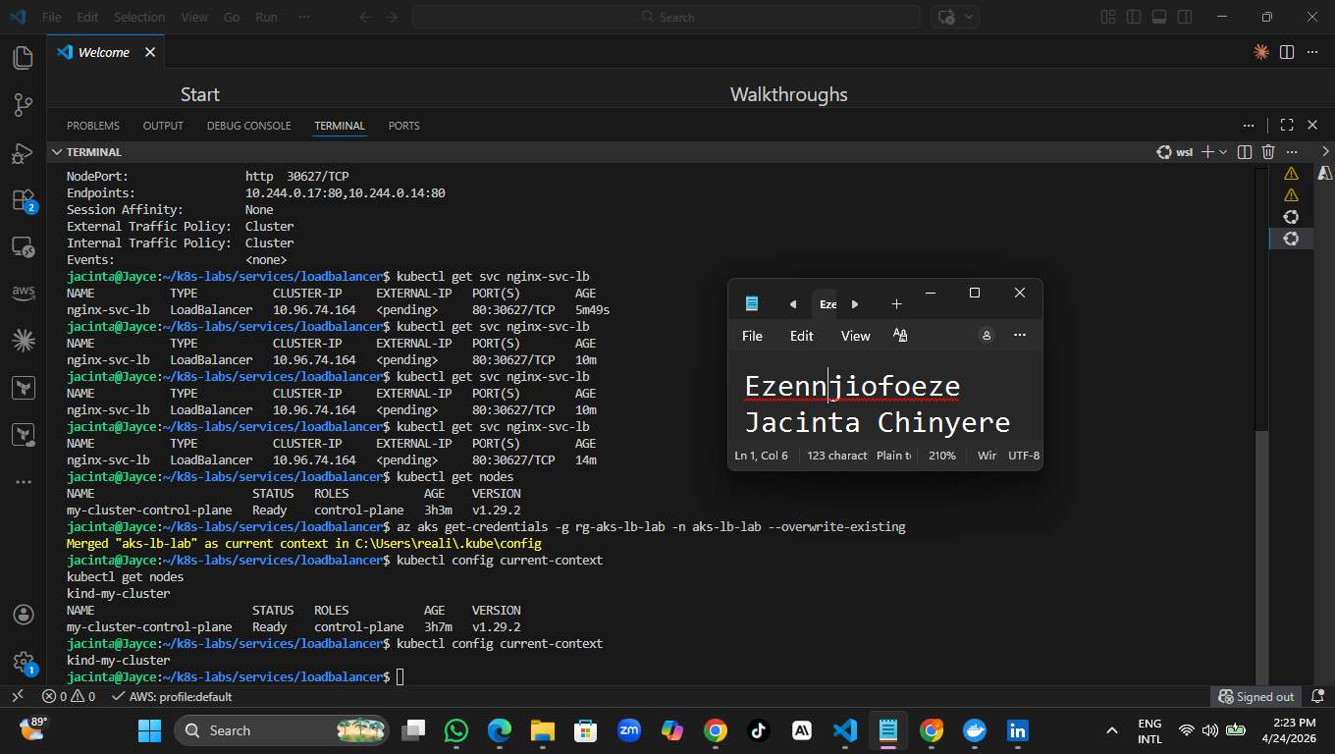Image resolution: width=1335 pixels, height=754 pixels.
Task: Open the Manage settings gear
Action: point(23,662)
